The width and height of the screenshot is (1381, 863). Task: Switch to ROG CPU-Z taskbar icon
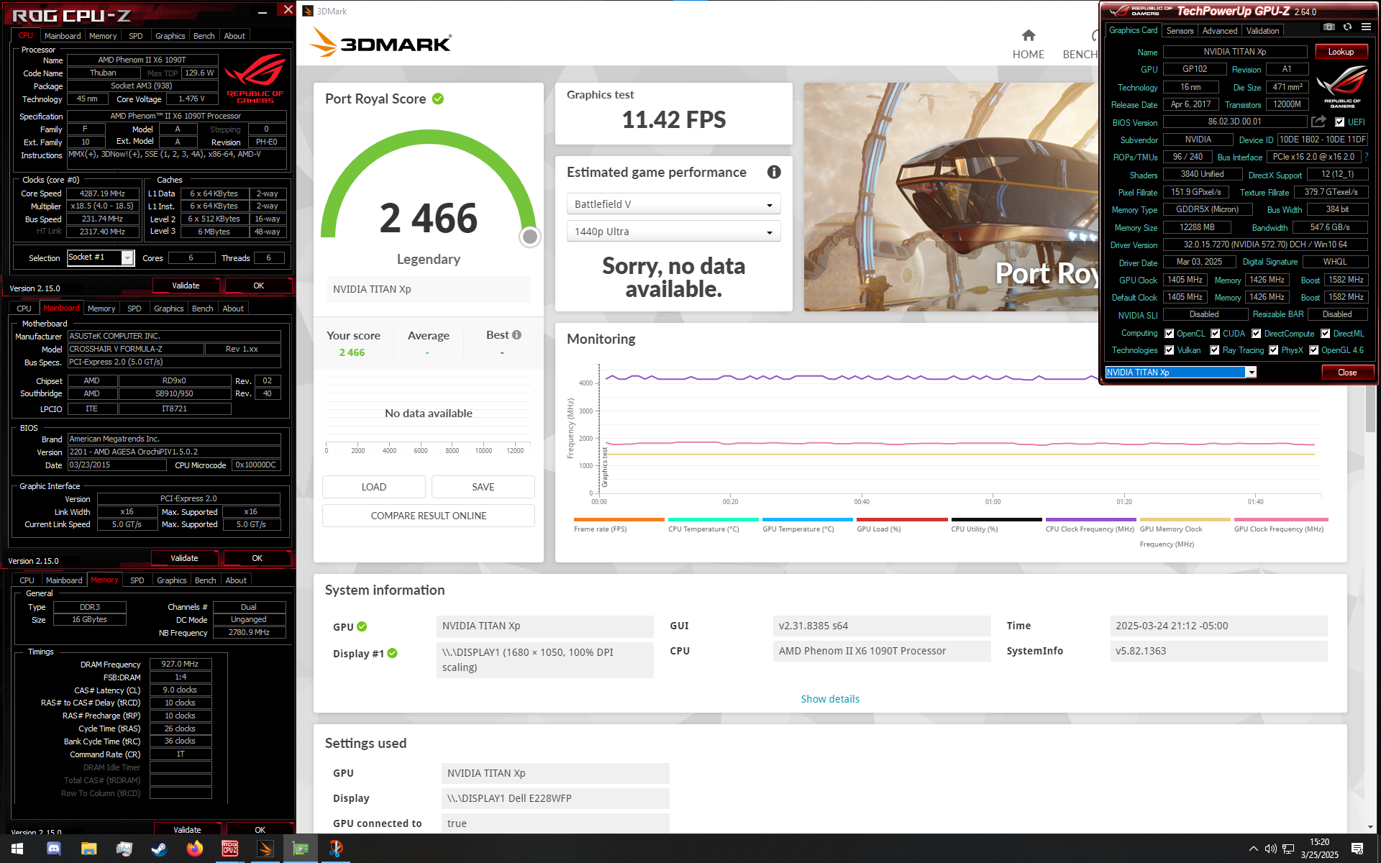230,849
